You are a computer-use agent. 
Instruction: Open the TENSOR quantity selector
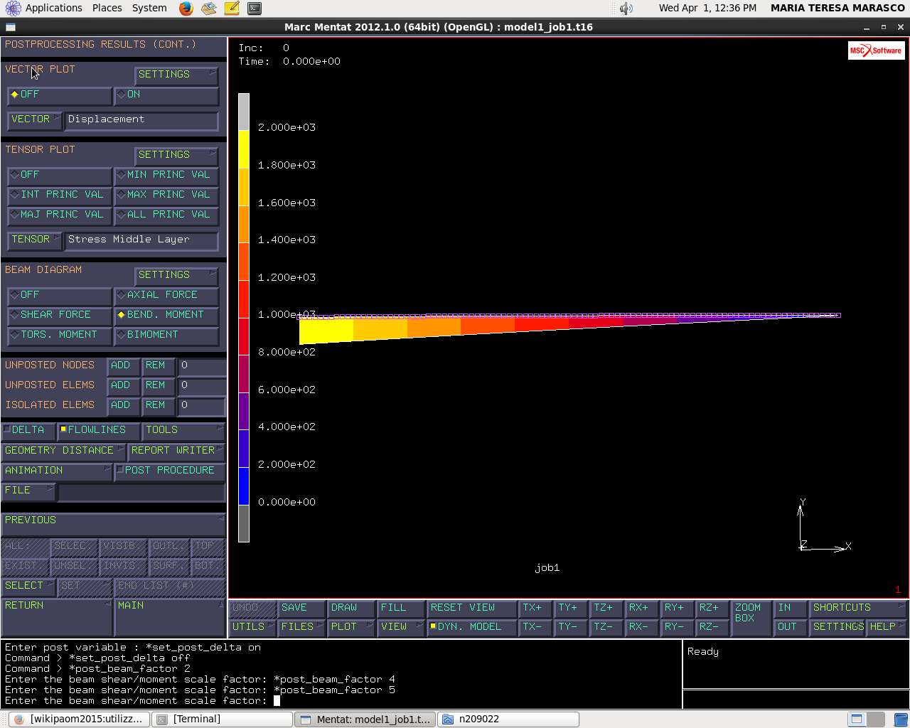[x=35, y=240]
